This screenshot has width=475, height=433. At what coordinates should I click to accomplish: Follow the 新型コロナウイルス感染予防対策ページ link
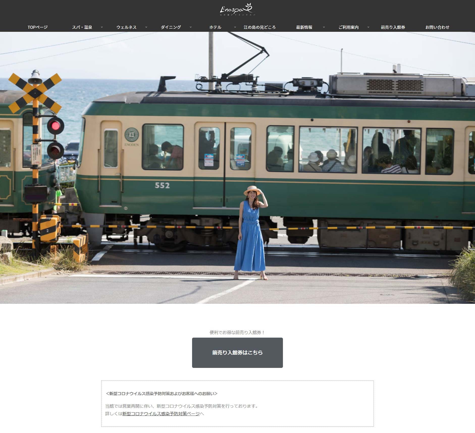pos(161,414)
